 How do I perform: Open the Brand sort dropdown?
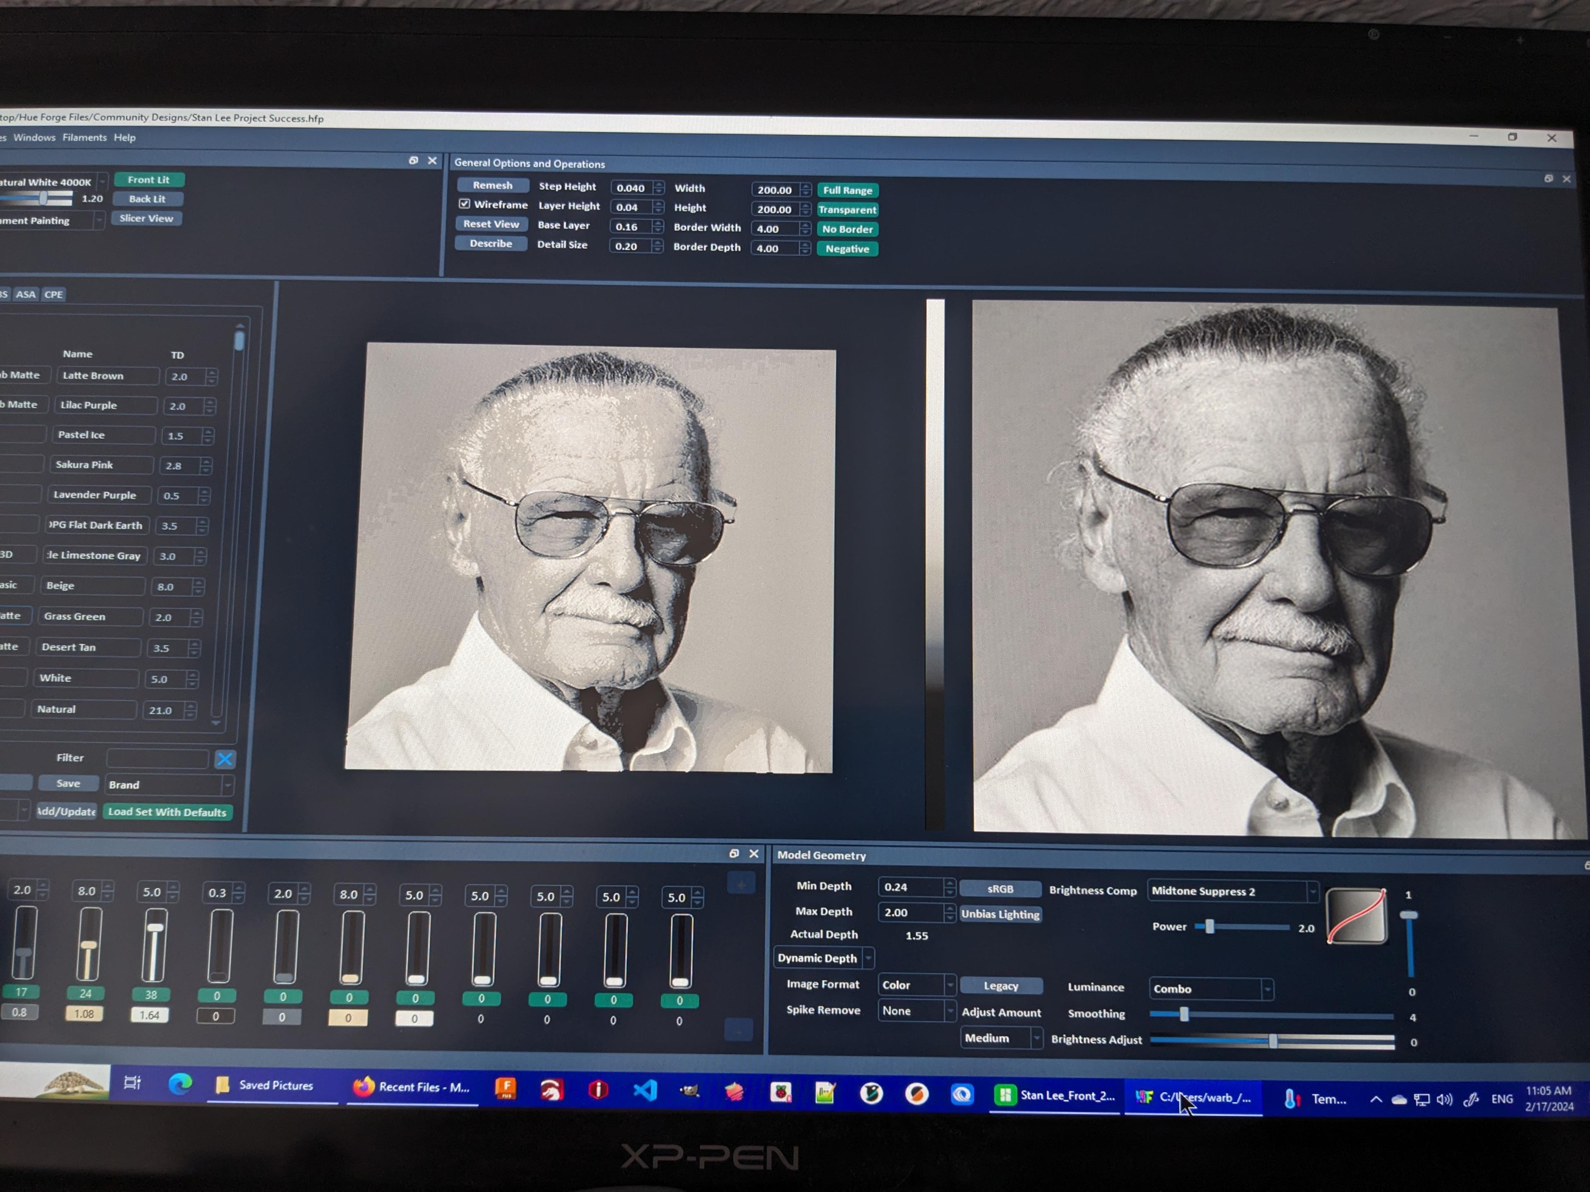click(170, 785)
